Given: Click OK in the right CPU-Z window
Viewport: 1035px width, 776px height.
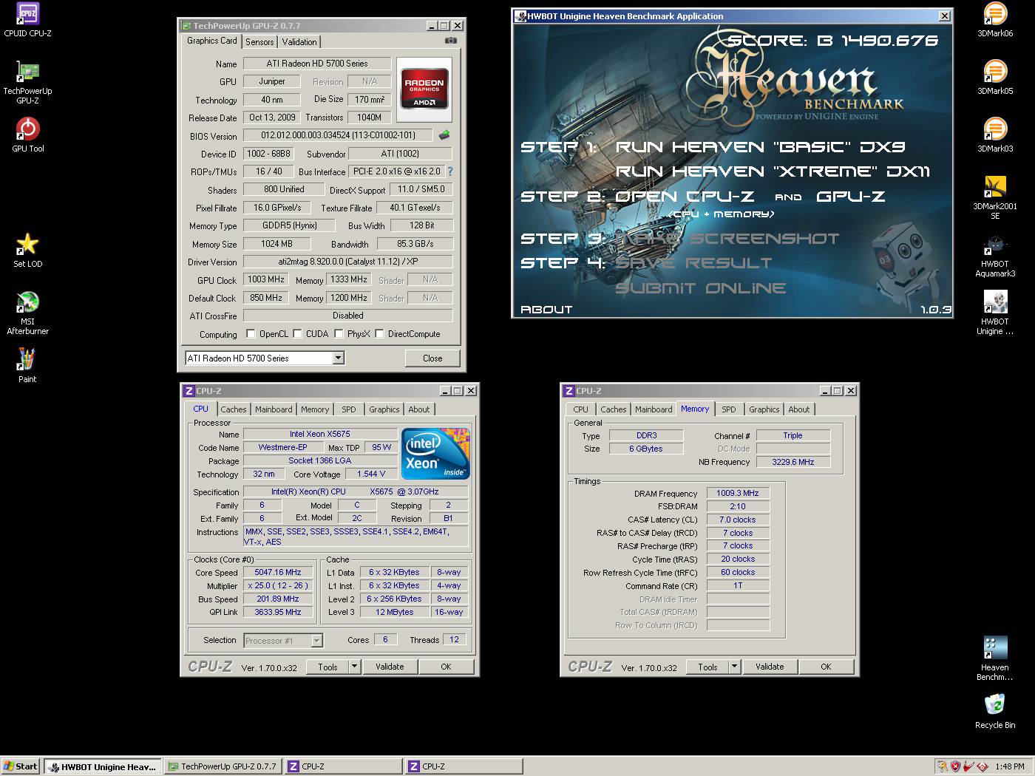Looking at the screenshot, I should [826, 667].
